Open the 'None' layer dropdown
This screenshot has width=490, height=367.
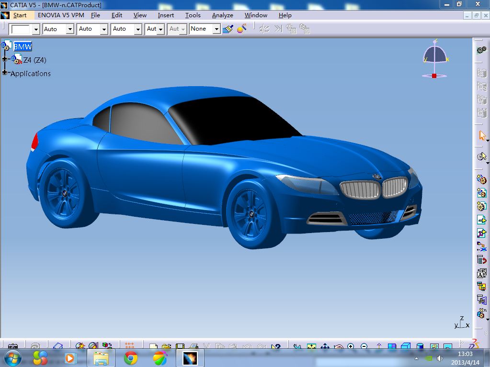(216, 29)
